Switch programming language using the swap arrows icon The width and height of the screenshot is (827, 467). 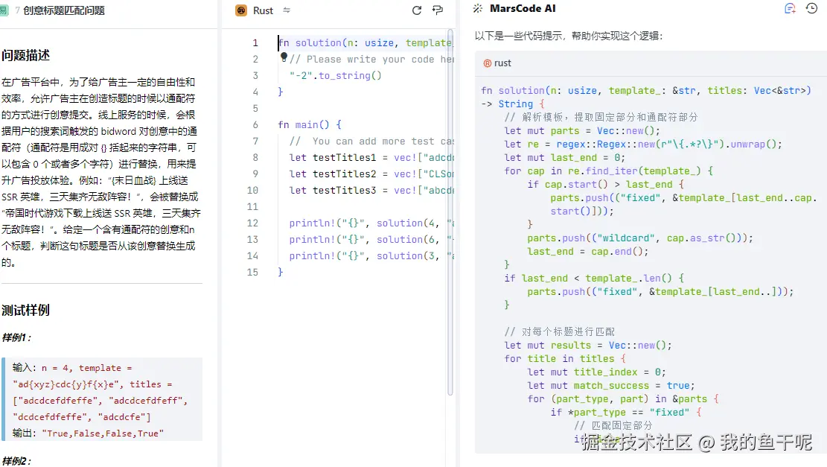287,10
